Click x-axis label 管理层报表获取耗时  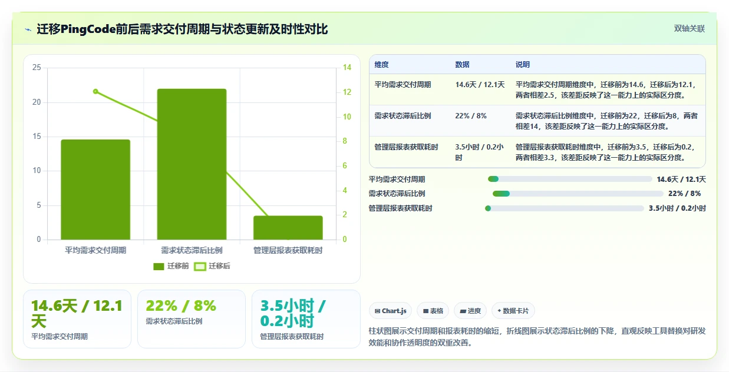click(x=288, y=250)
